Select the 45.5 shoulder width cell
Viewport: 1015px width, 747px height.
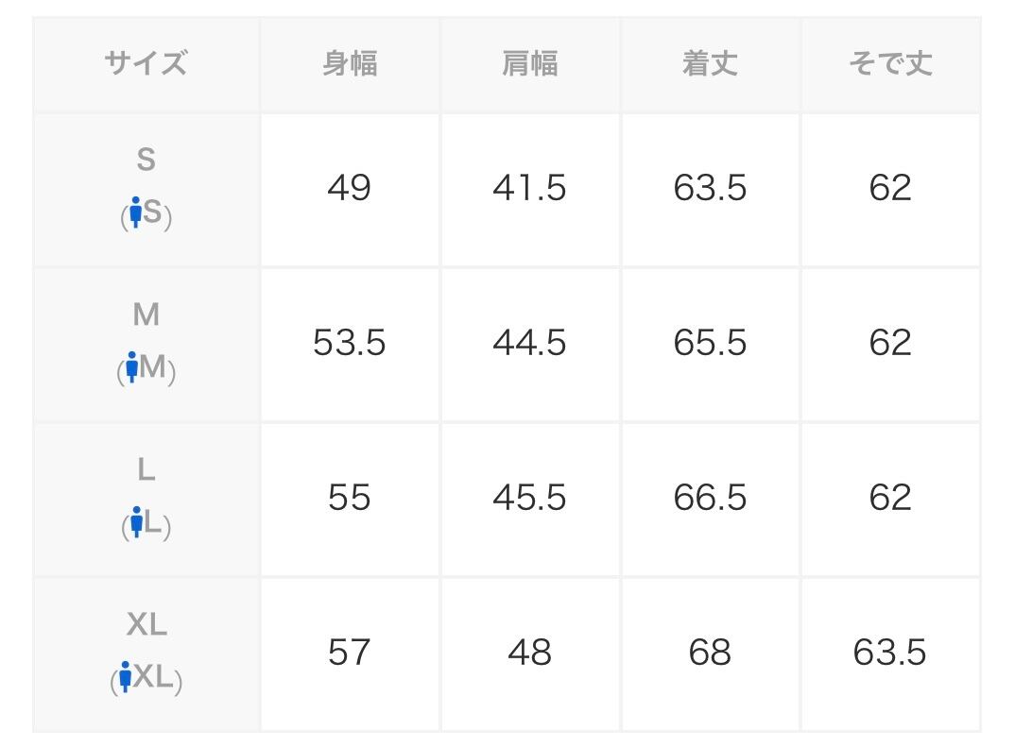[529, 498]
